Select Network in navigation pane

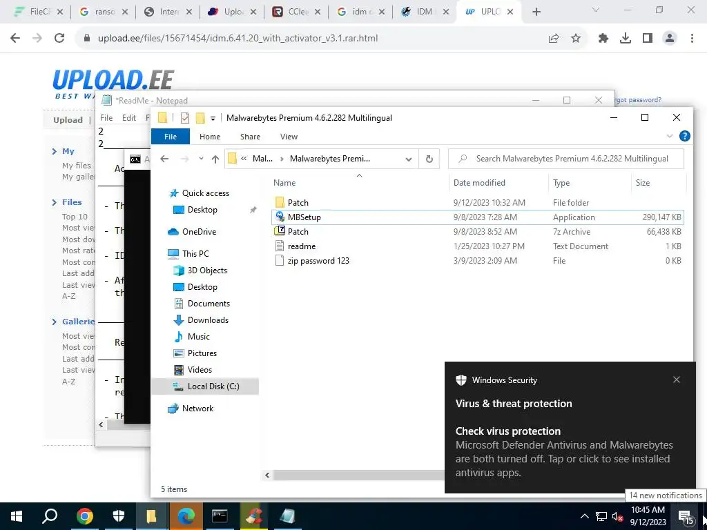tap(197, 409)
